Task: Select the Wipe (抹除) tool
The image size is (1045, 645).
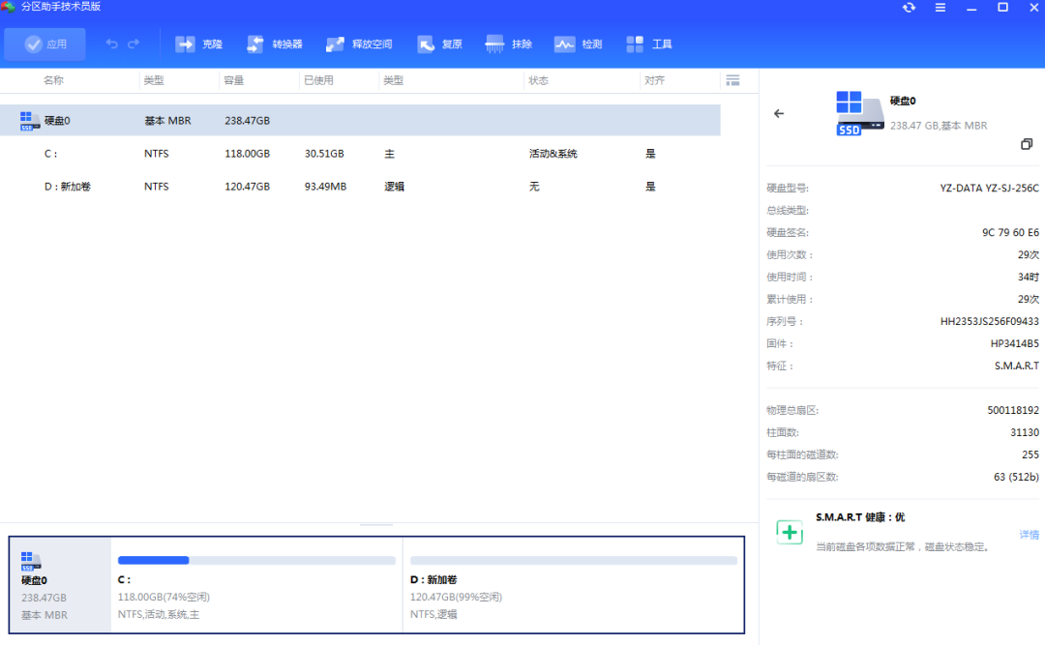Action: tap(495, 44)
